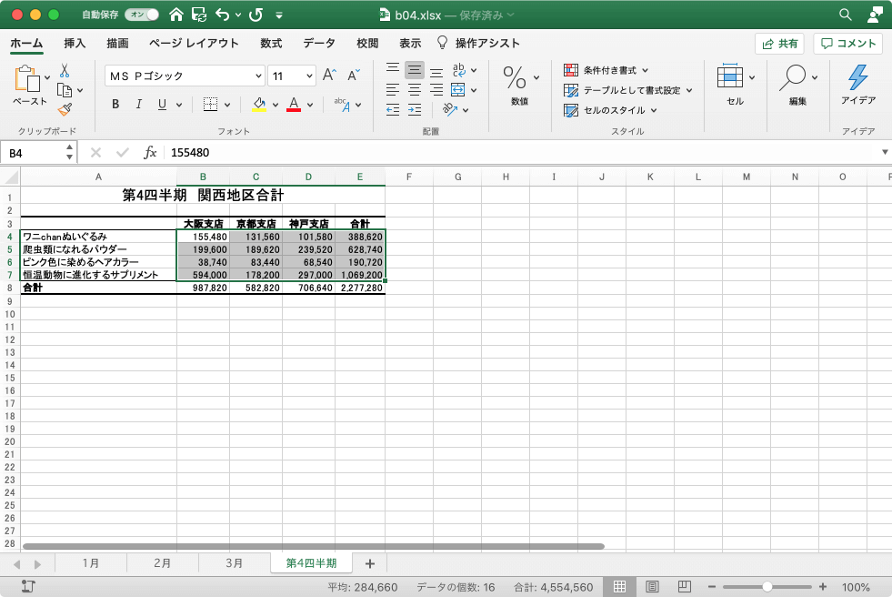This screenshot has width=892, height=597.
Task: Switch to Normal view in status bar
Action: click(619, 587)
